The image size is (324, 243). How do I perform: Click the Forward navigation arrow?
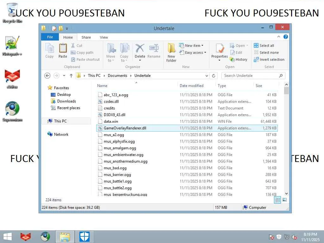pos(56,76)
